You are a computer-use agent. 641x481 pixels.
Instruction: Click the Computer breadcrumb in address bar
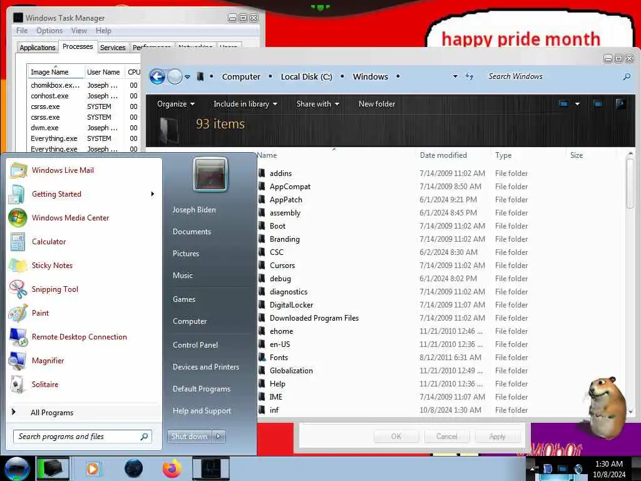click(241, 76)
